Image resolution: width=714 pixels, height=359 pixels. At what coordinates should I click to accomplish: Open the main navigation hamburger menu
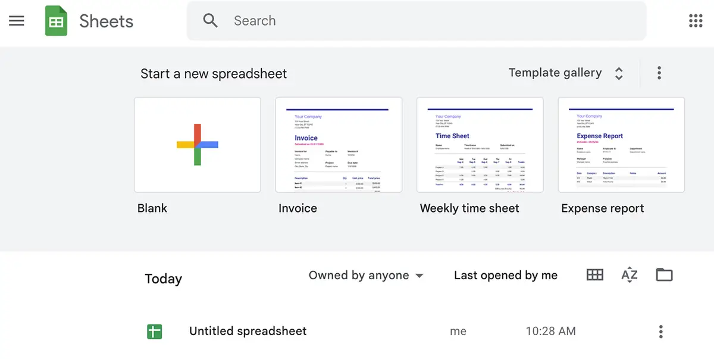(16, 21)
